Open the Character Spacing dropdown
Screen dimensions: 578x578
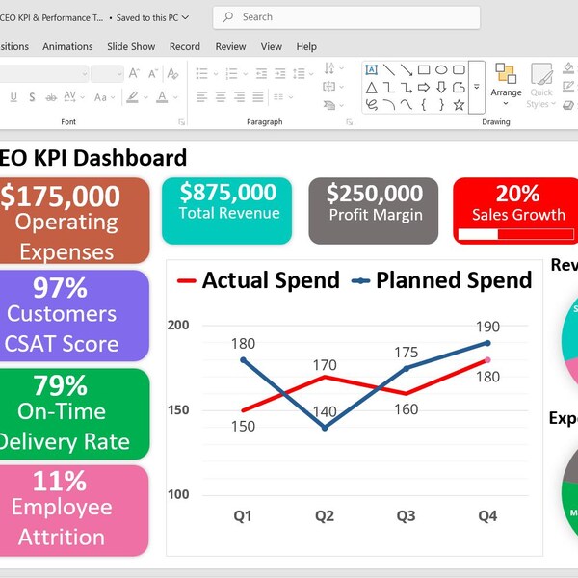[x=74, y=97]
